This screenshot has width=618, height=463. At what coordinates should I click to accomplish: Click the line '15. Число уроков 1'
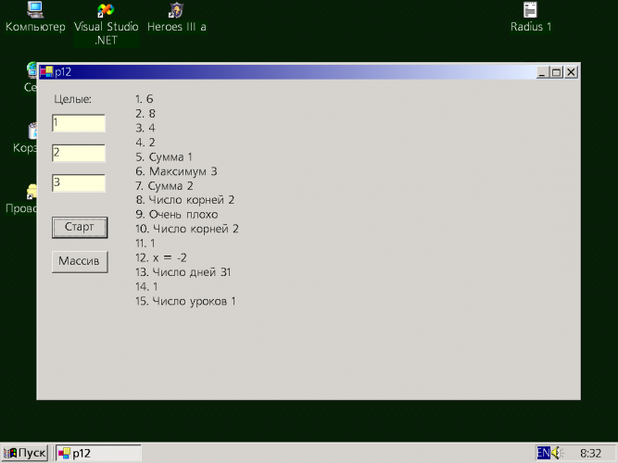185,301
